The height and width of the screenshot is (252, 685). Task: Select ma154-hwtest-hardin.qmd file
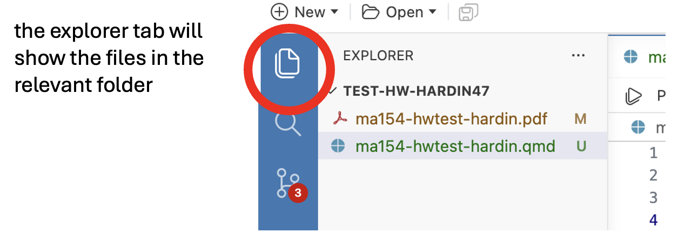[462, 146]
